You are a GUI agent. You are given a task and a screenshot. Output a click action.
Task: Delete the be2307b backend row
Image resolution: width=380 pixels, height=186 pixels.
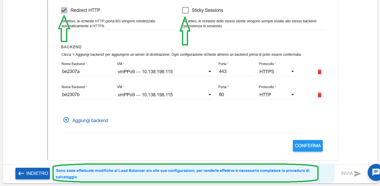tap(319, 95)
